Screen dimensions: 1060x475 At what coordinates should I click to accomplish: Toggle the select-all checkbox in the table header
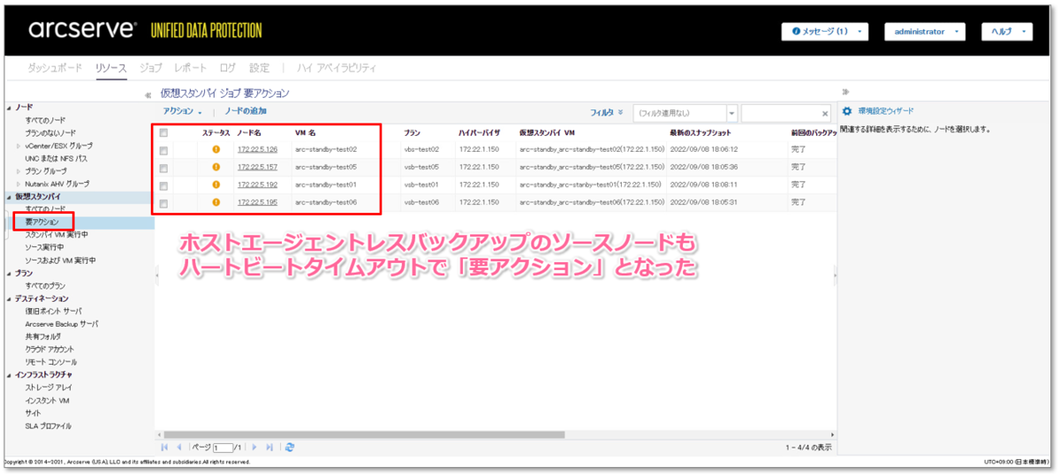click(163, 132)
